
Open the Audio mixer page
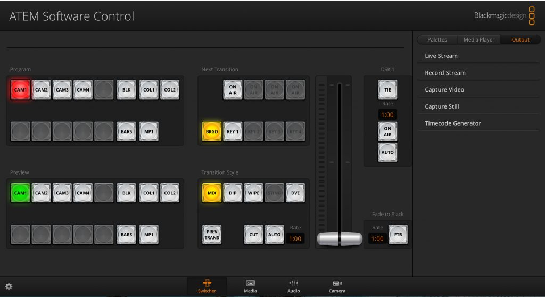pos(293,286)
